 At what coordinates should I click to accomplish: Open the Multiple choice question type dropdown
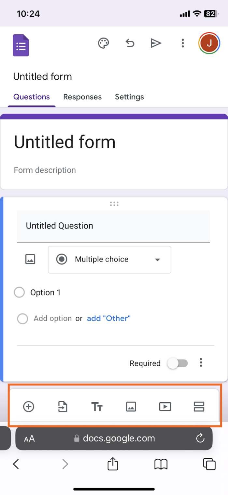109,260
